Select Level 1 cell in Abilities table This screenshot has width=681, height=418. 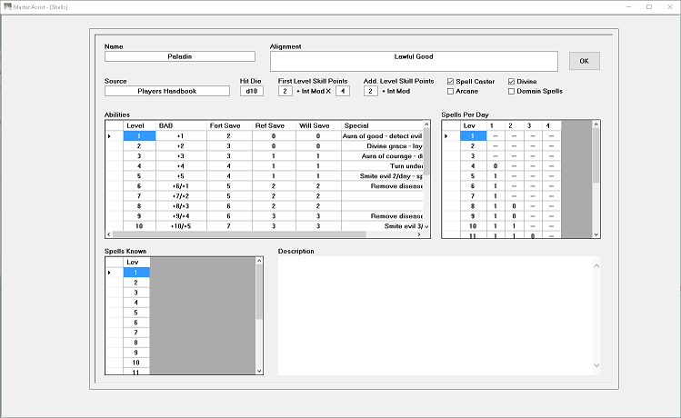[139, 136]
